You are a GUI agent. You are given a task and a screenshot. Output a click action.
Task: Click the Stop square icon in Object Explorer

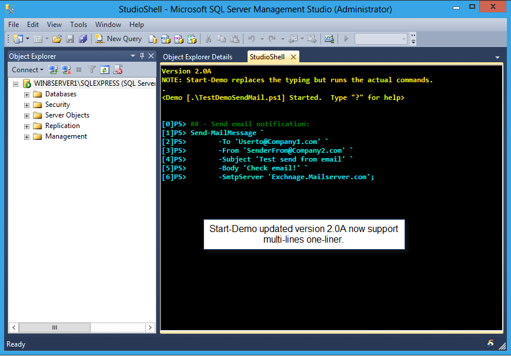click(79, 70)
